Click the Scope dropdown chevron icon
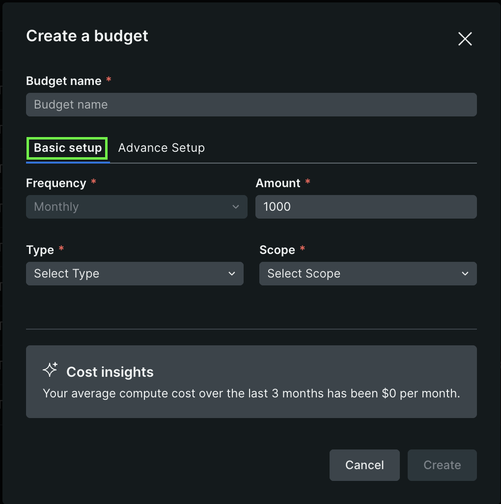This screenshot has width=501, height=504. coord(465,274)
